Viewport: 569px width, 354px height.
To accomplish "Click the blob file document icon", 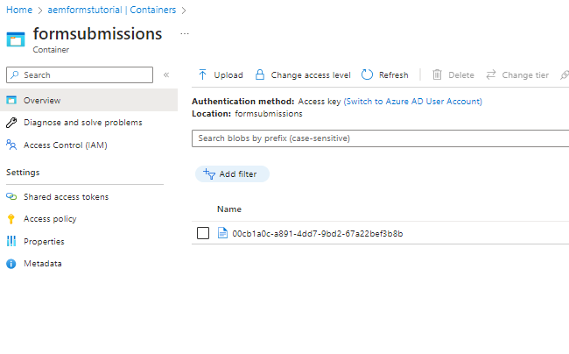I will click(222, 233).
